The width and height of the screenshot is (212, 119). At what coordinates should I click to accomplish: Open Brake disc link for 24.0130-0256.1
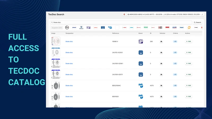tap(69, 63)
